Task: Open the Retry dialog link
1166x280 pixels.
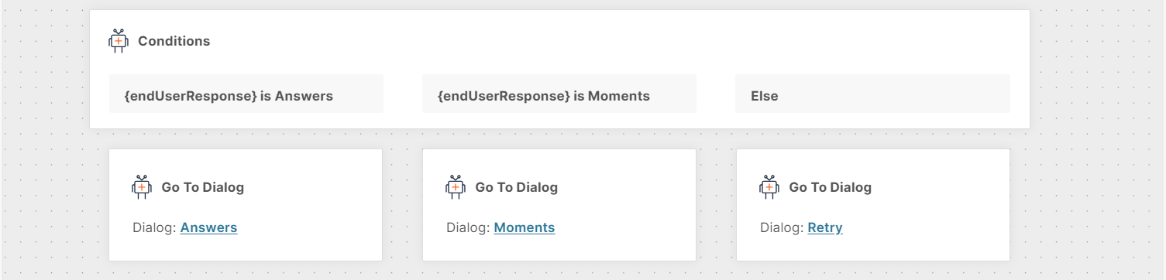Action: pyautogui.click(x=825, y=227)
